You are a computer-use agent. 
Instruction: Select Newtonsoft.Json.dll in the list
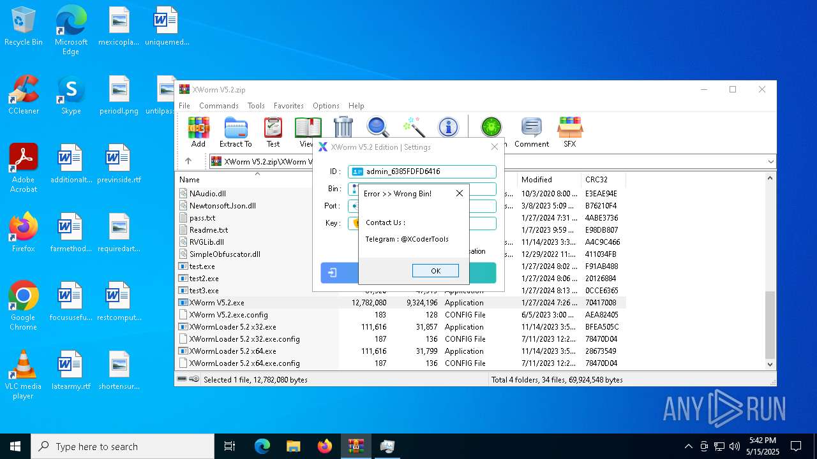pos(223,206)
